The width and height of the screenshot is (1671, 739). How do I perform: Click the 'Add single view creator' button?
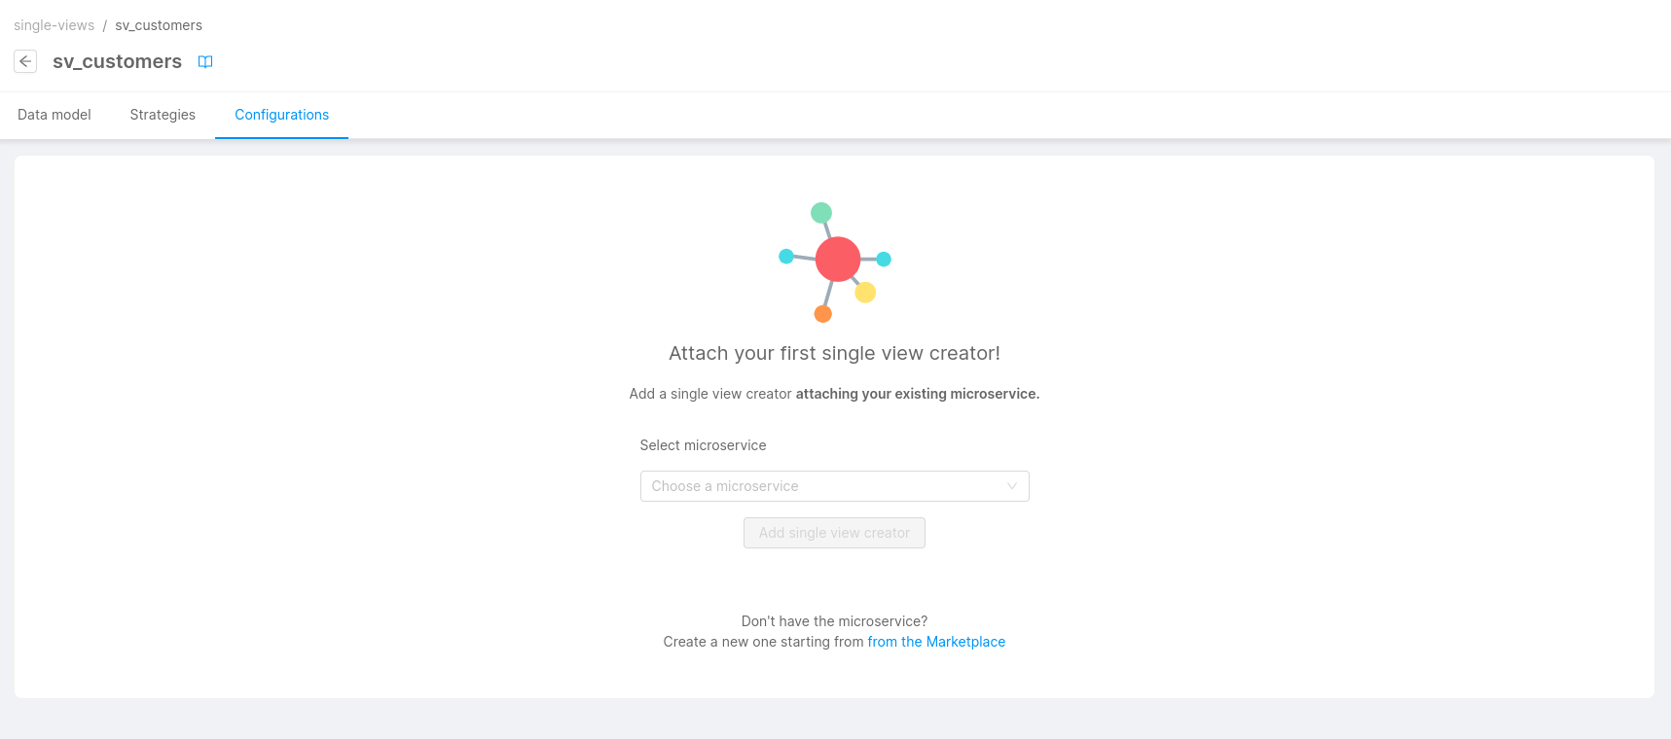[x=834, y=533]
